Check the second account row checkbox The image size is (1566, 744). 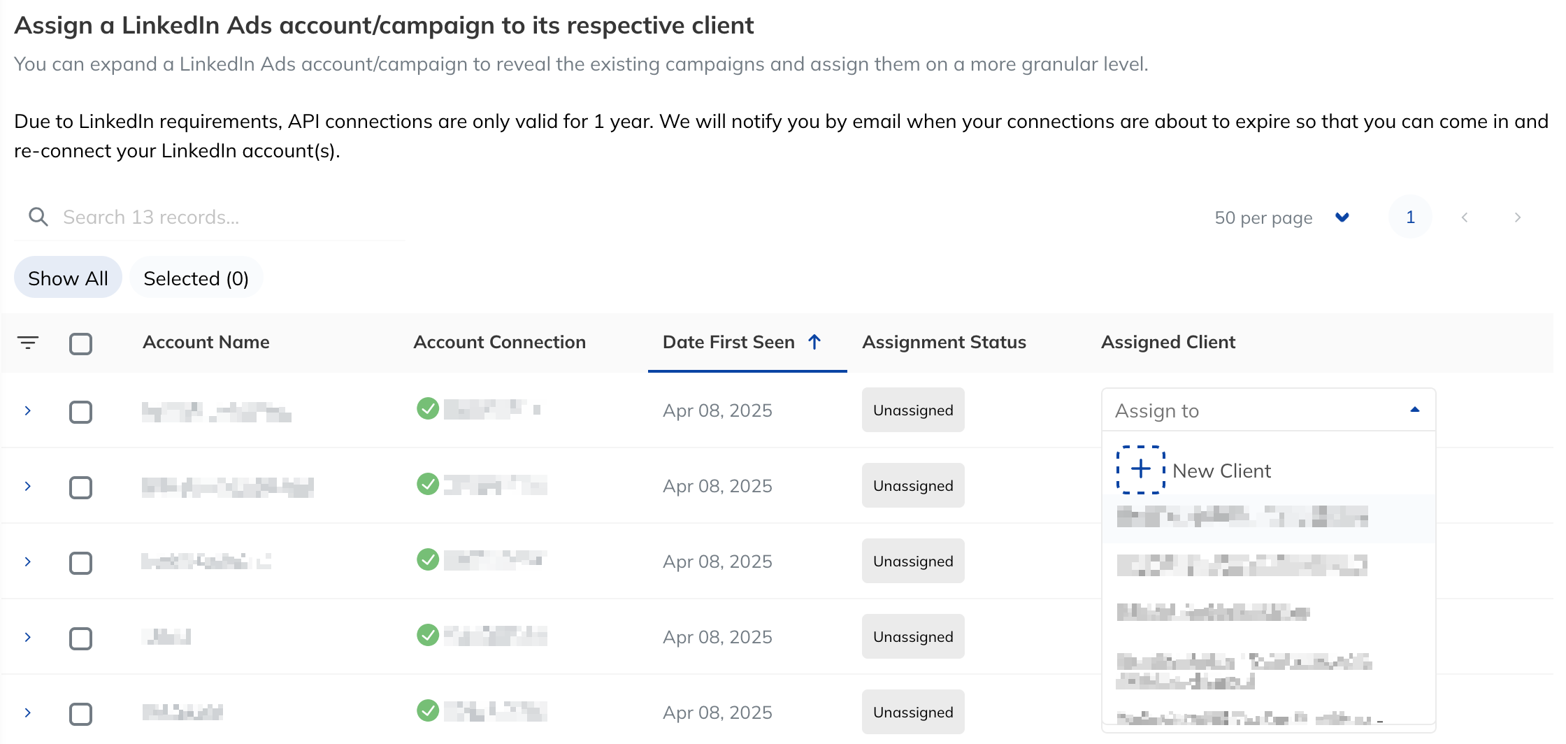tap(80, 487)
